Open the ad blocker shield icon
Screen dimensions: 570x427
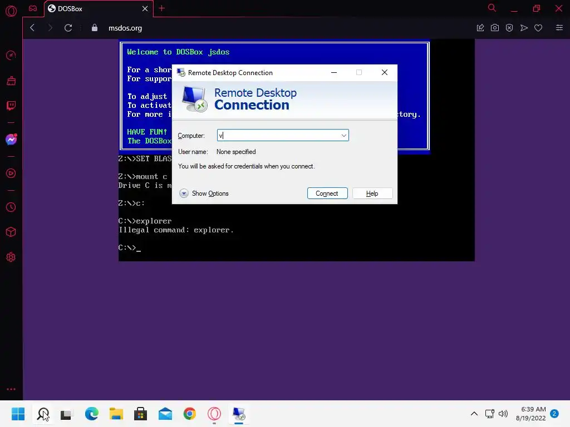(509, 28)
